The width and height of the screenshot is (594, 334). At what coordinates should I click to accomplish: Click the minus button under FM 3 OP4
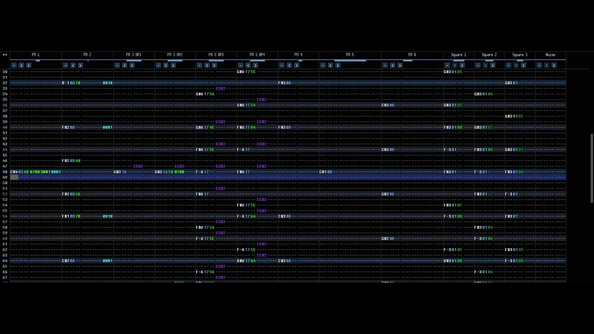pyautogui.click(x=240, y=65)
